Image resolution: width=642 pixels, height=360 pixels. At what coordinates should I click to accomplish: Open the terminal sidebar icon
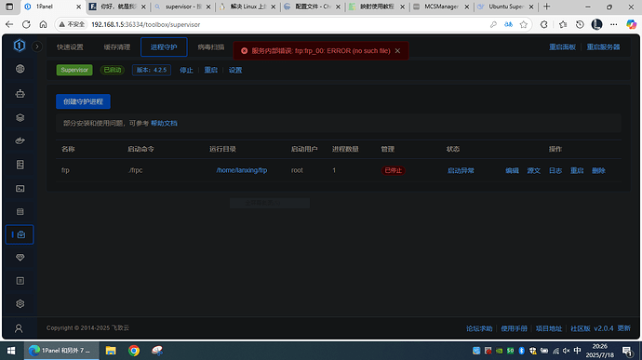[20, 189]
